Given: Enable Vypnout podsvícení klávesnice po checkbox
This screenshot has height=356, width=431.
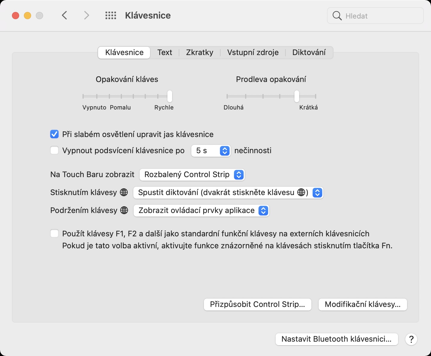Looking at the screenshot, I should tap(54, 150).
